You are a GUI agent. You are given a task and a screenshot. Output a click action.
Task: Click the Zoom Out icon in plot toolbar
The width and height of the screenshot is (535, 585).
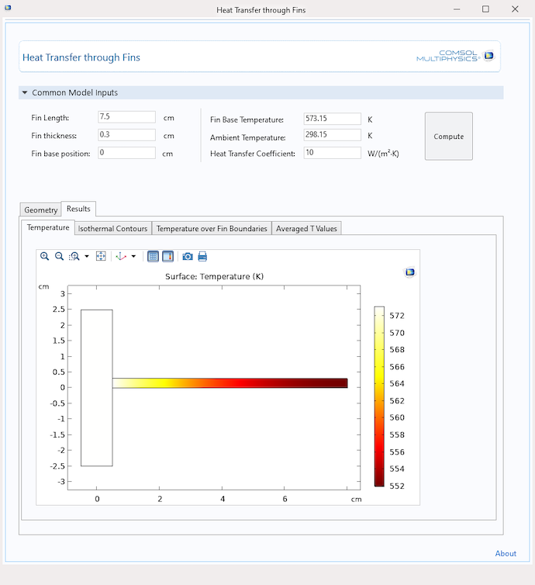coord(59,256)
